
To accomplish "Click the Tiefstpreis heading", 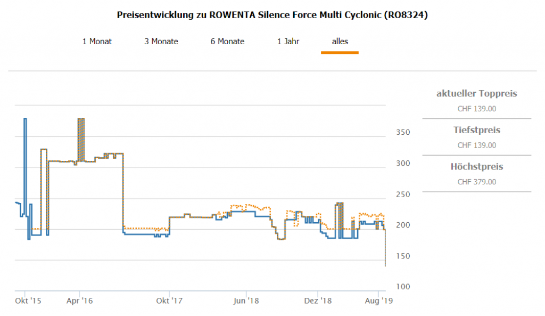I will coord(476,130).
